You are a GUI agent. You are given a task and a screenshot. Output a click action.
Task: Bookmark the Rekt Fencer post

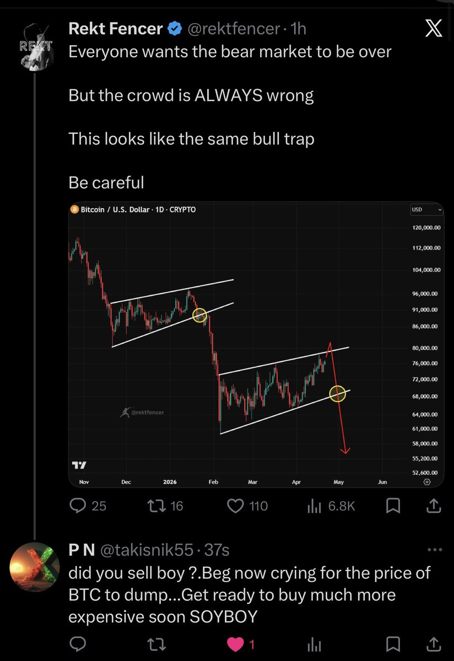click(393, 505)
